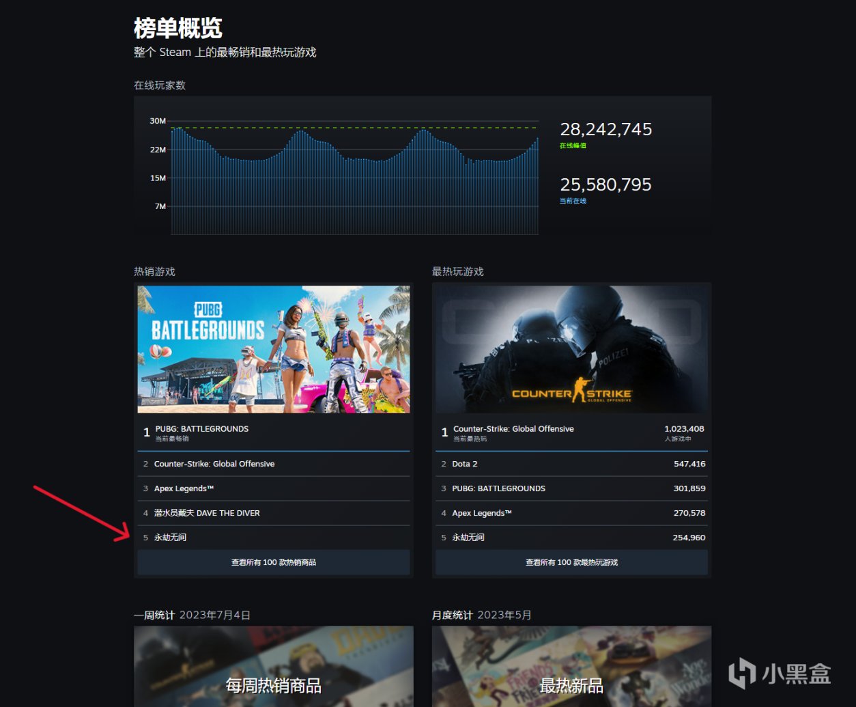The image size is (856, 707).
Task: Open the 每周热销商品 weekly card
Action: coord(274,666)
